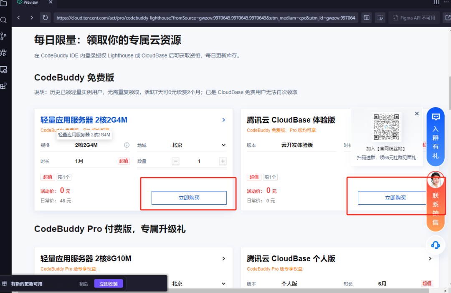Close the Preview tab
451x293 pixels.
coord(51,2)
